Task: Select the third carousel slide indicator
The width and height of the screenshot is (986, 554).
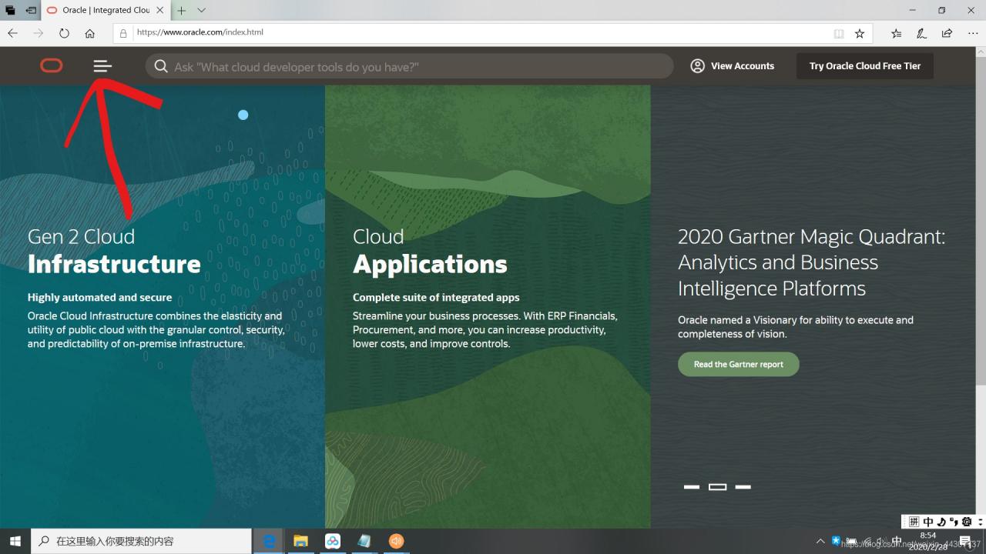Action: coord(743,487)
